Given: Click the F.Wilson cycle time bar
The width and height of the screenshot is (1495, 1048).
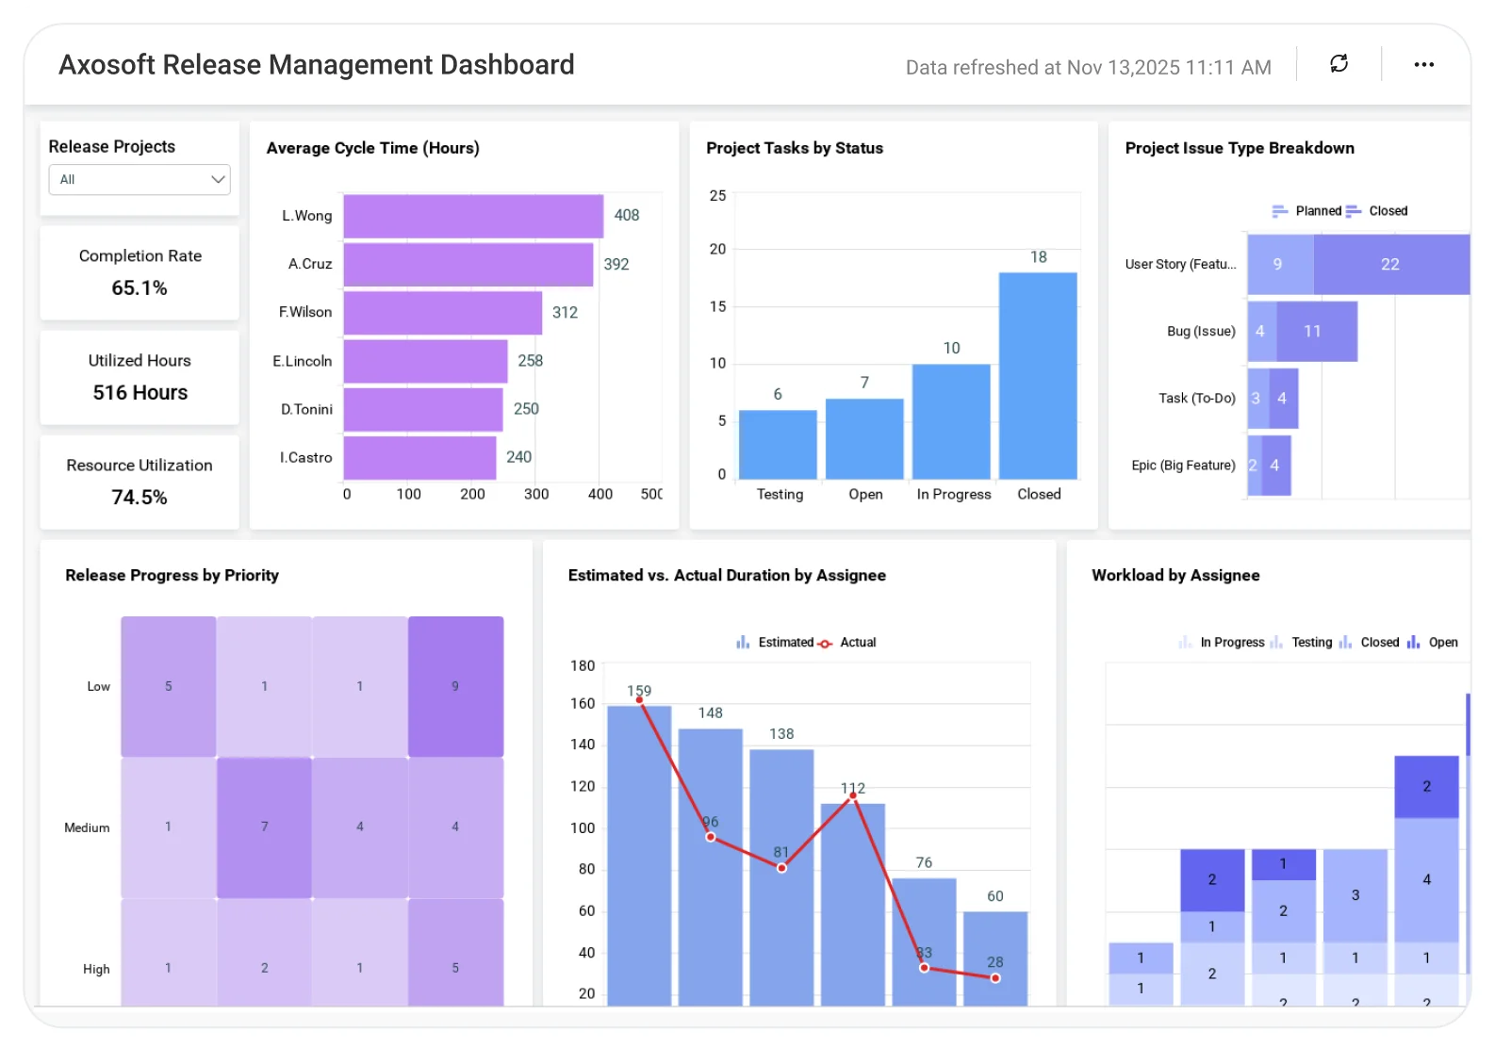Looking at the screenshot, I should (443, 313).
